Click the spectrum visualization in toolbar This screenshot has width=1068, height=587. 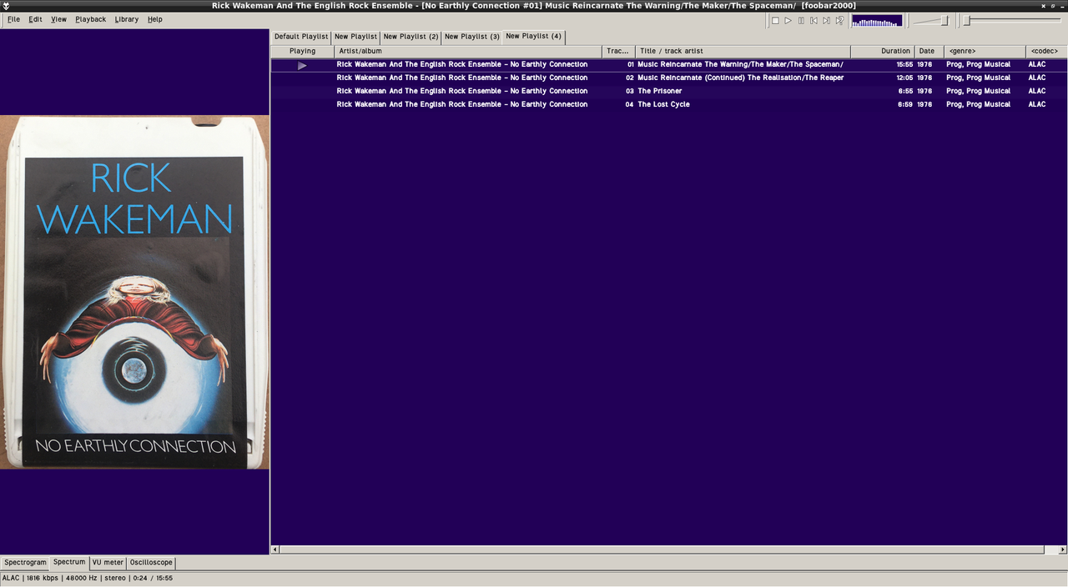[x=877, y=20]
